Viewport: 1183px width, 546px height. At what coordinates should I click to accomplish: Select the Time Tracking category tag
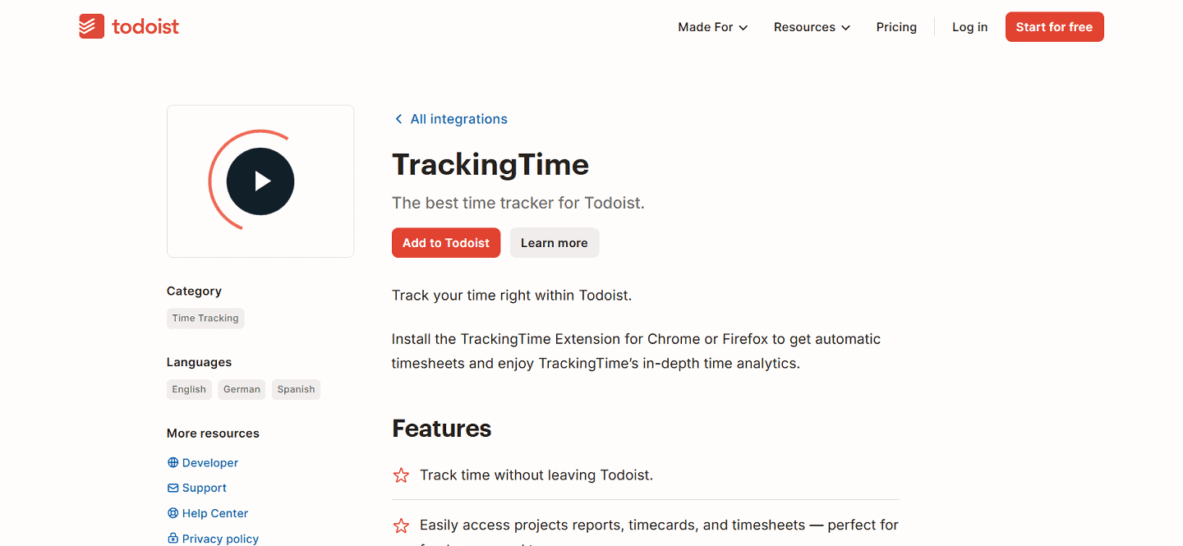click(205, 318)
